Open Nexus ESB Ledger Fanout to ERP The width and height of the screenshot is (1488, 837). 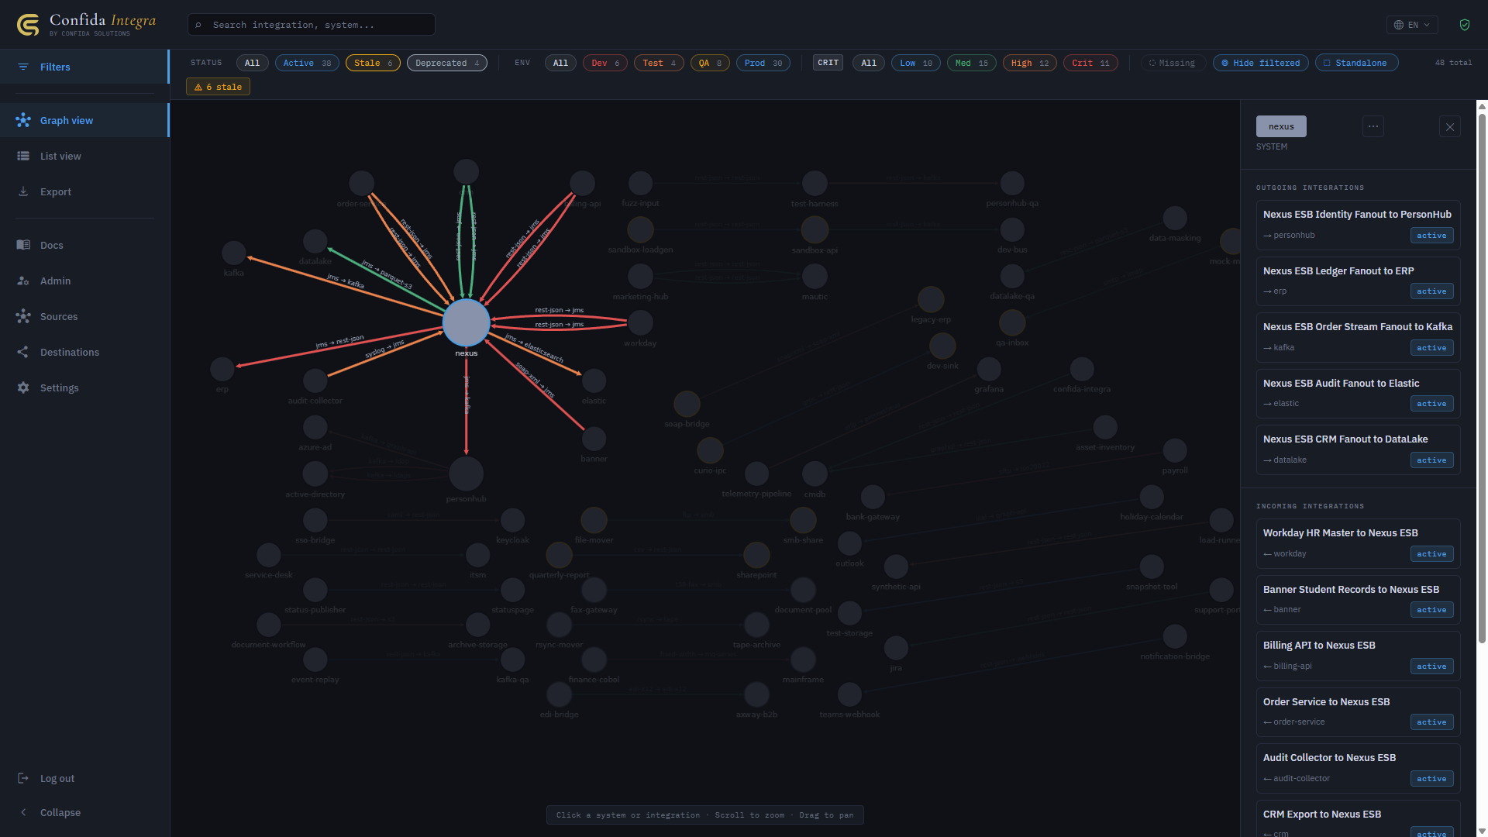tap(1358, 281)
